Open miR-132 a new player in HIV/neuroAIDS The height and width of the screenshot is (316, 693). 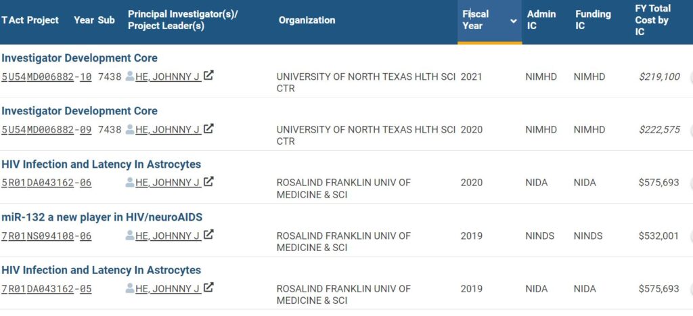[x=102, y=217]
